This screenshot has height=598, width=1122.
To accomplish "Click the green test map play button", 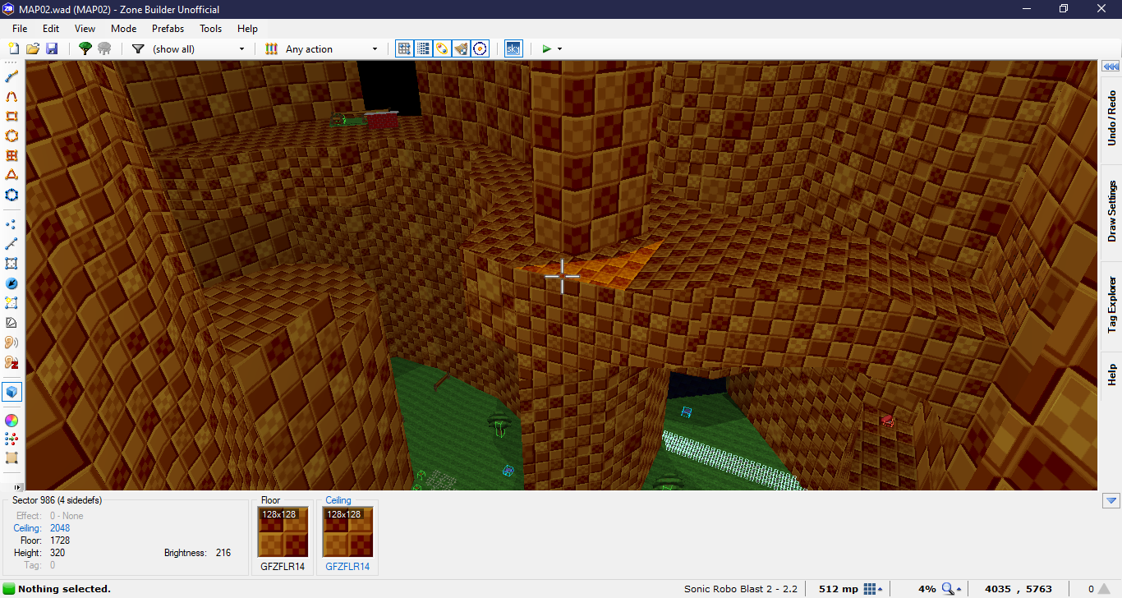I will coord(546,48).
